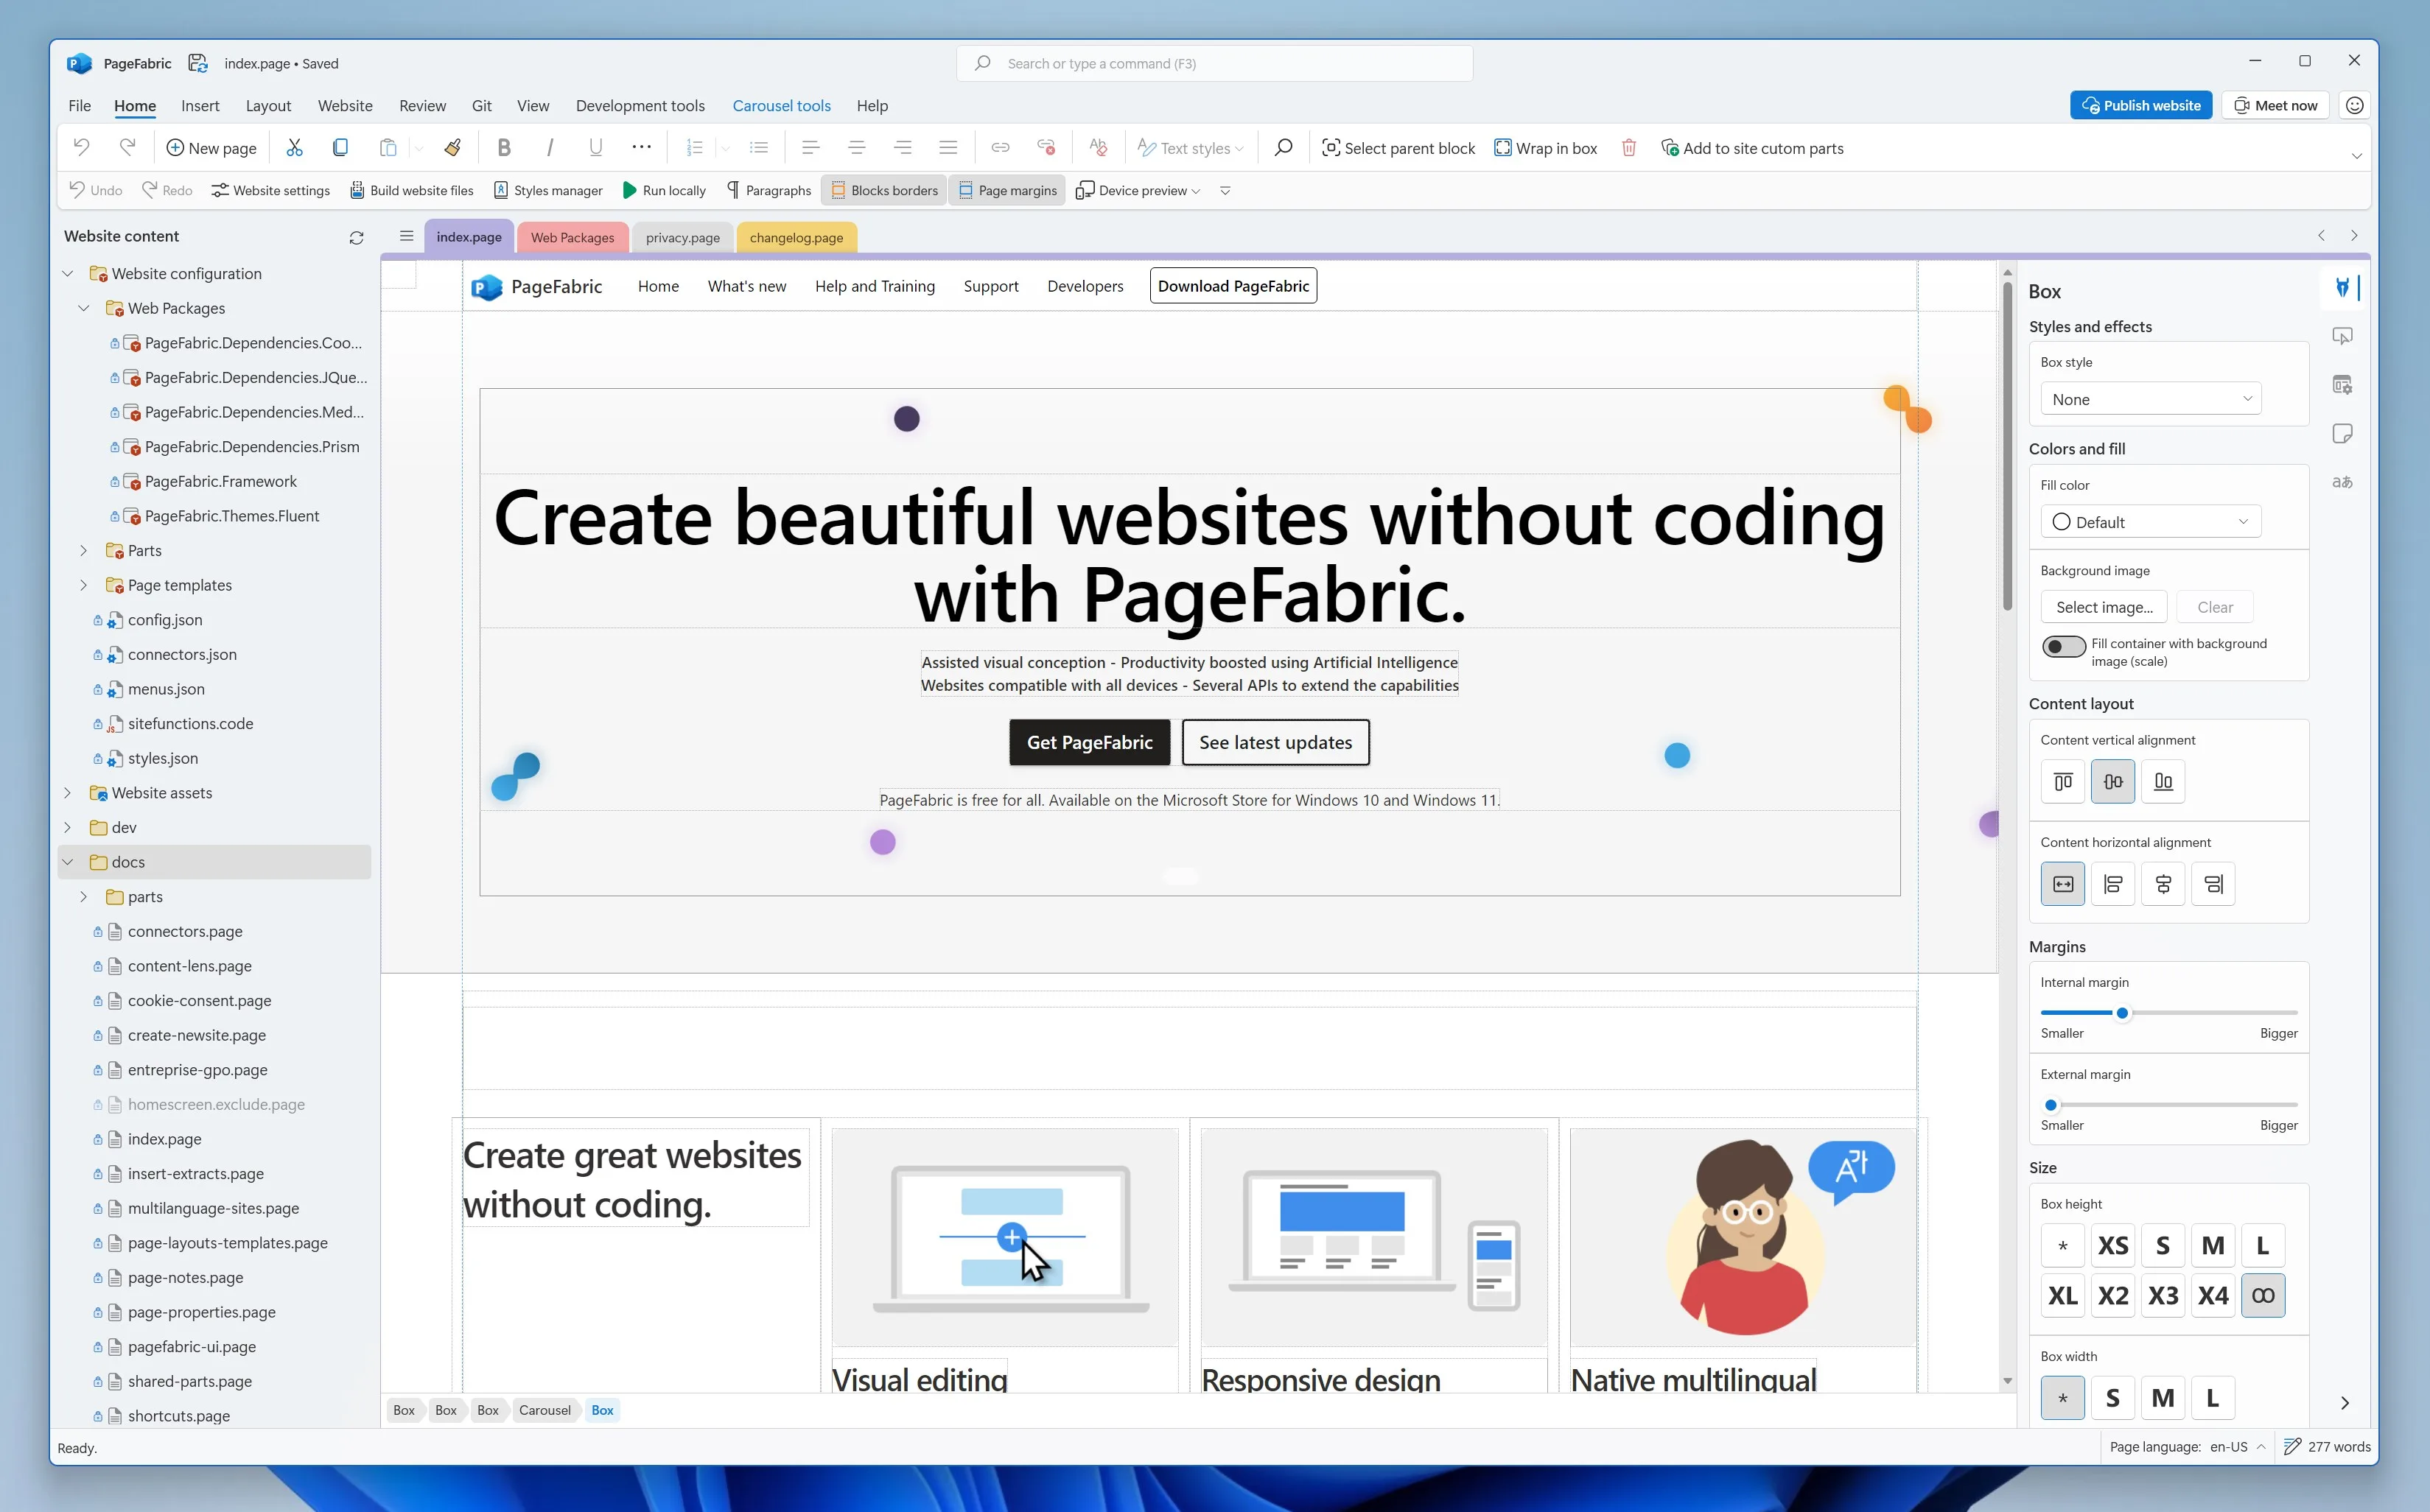Switch to the Web Packages tab
2430x1512 pixels.
(573, 237)
